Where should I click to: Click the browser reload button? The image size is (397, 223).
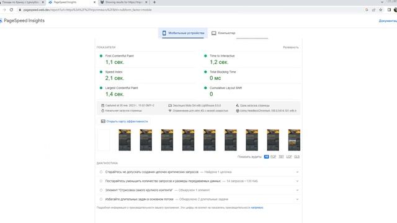[11, 10]
